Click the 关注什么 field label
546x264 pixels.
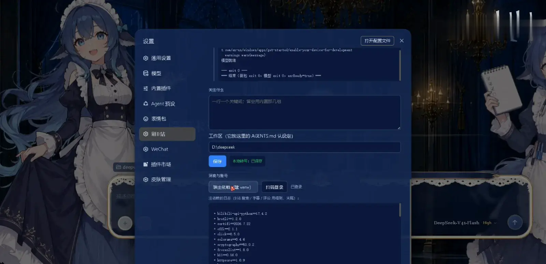click(x=216, y=90)
